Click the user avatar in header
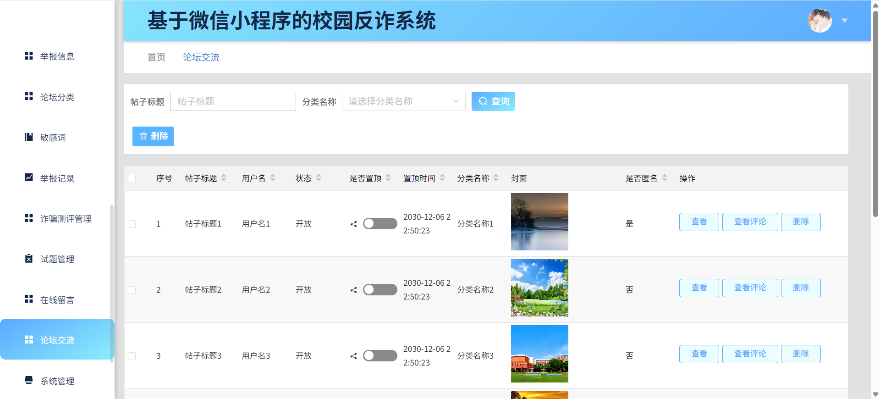This screenshot has height=399, width=880. tap(819, 21)
